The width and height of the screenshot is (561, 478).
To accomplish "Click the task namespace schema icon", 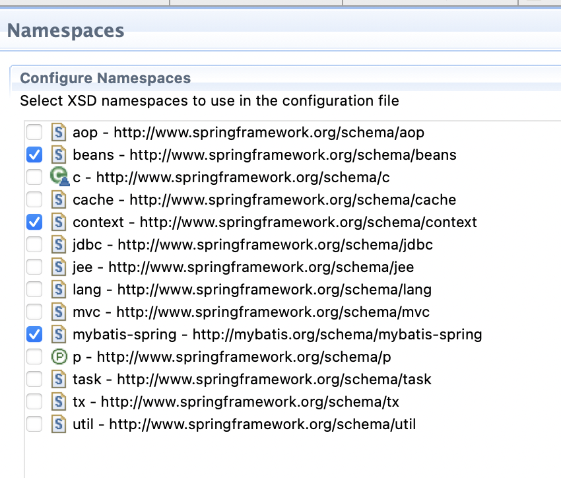I will [x=59, y=379].
